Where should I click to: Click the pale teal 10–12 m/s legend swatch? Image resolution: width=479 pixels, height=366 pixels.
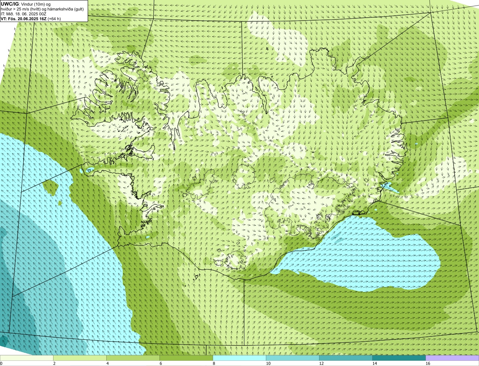point(293,358)
